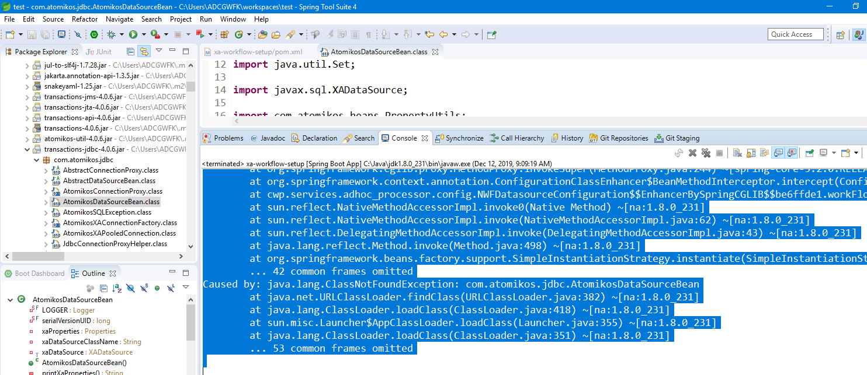Open the Navigate menu

point(119,19)
